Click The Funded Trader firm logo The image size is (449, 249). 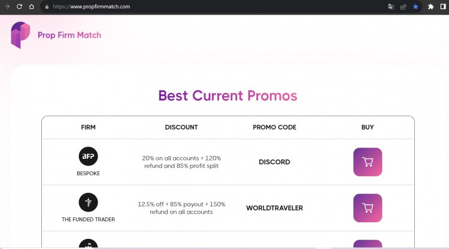click(x=88, y=202)
